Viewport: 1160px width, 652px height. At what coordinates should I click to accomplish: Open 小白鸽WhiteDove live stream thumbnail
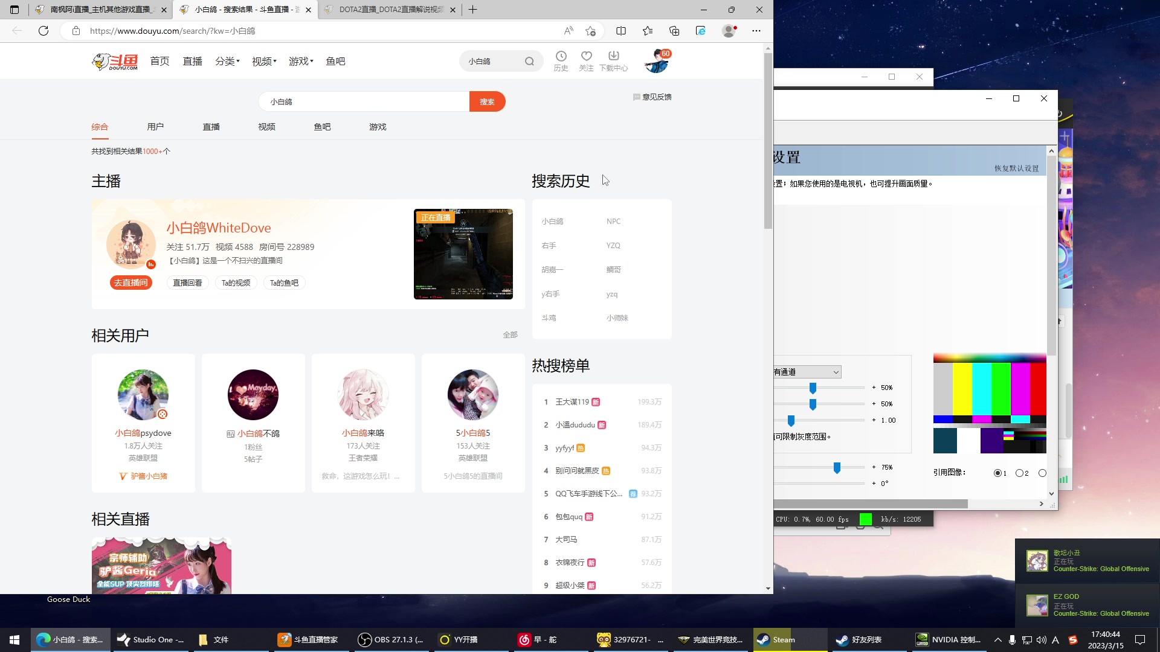tap(463, 254)
